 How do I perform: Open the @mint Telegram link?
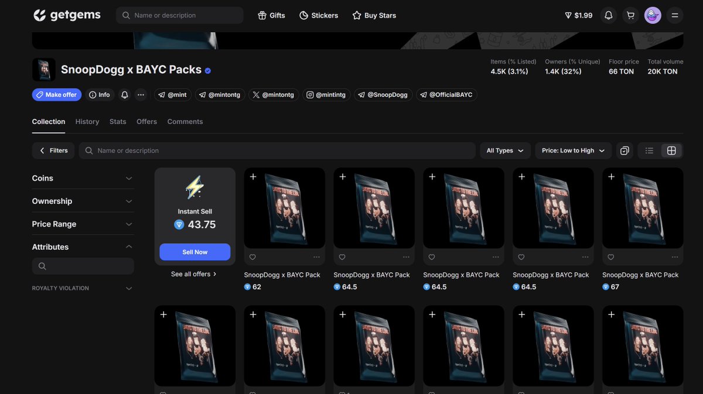[x=173, y=95]
